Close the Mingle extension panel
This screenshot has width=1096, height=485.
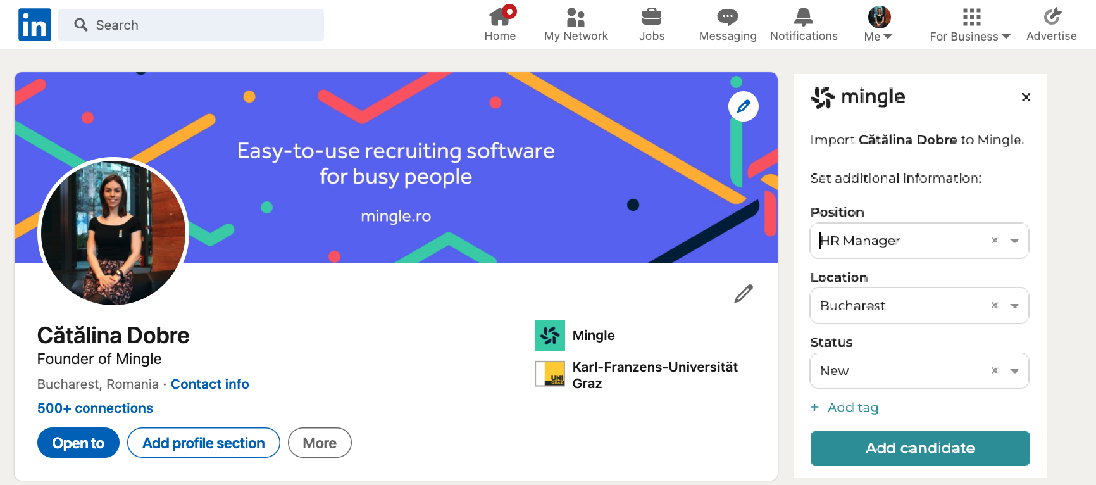[1026, 97]
